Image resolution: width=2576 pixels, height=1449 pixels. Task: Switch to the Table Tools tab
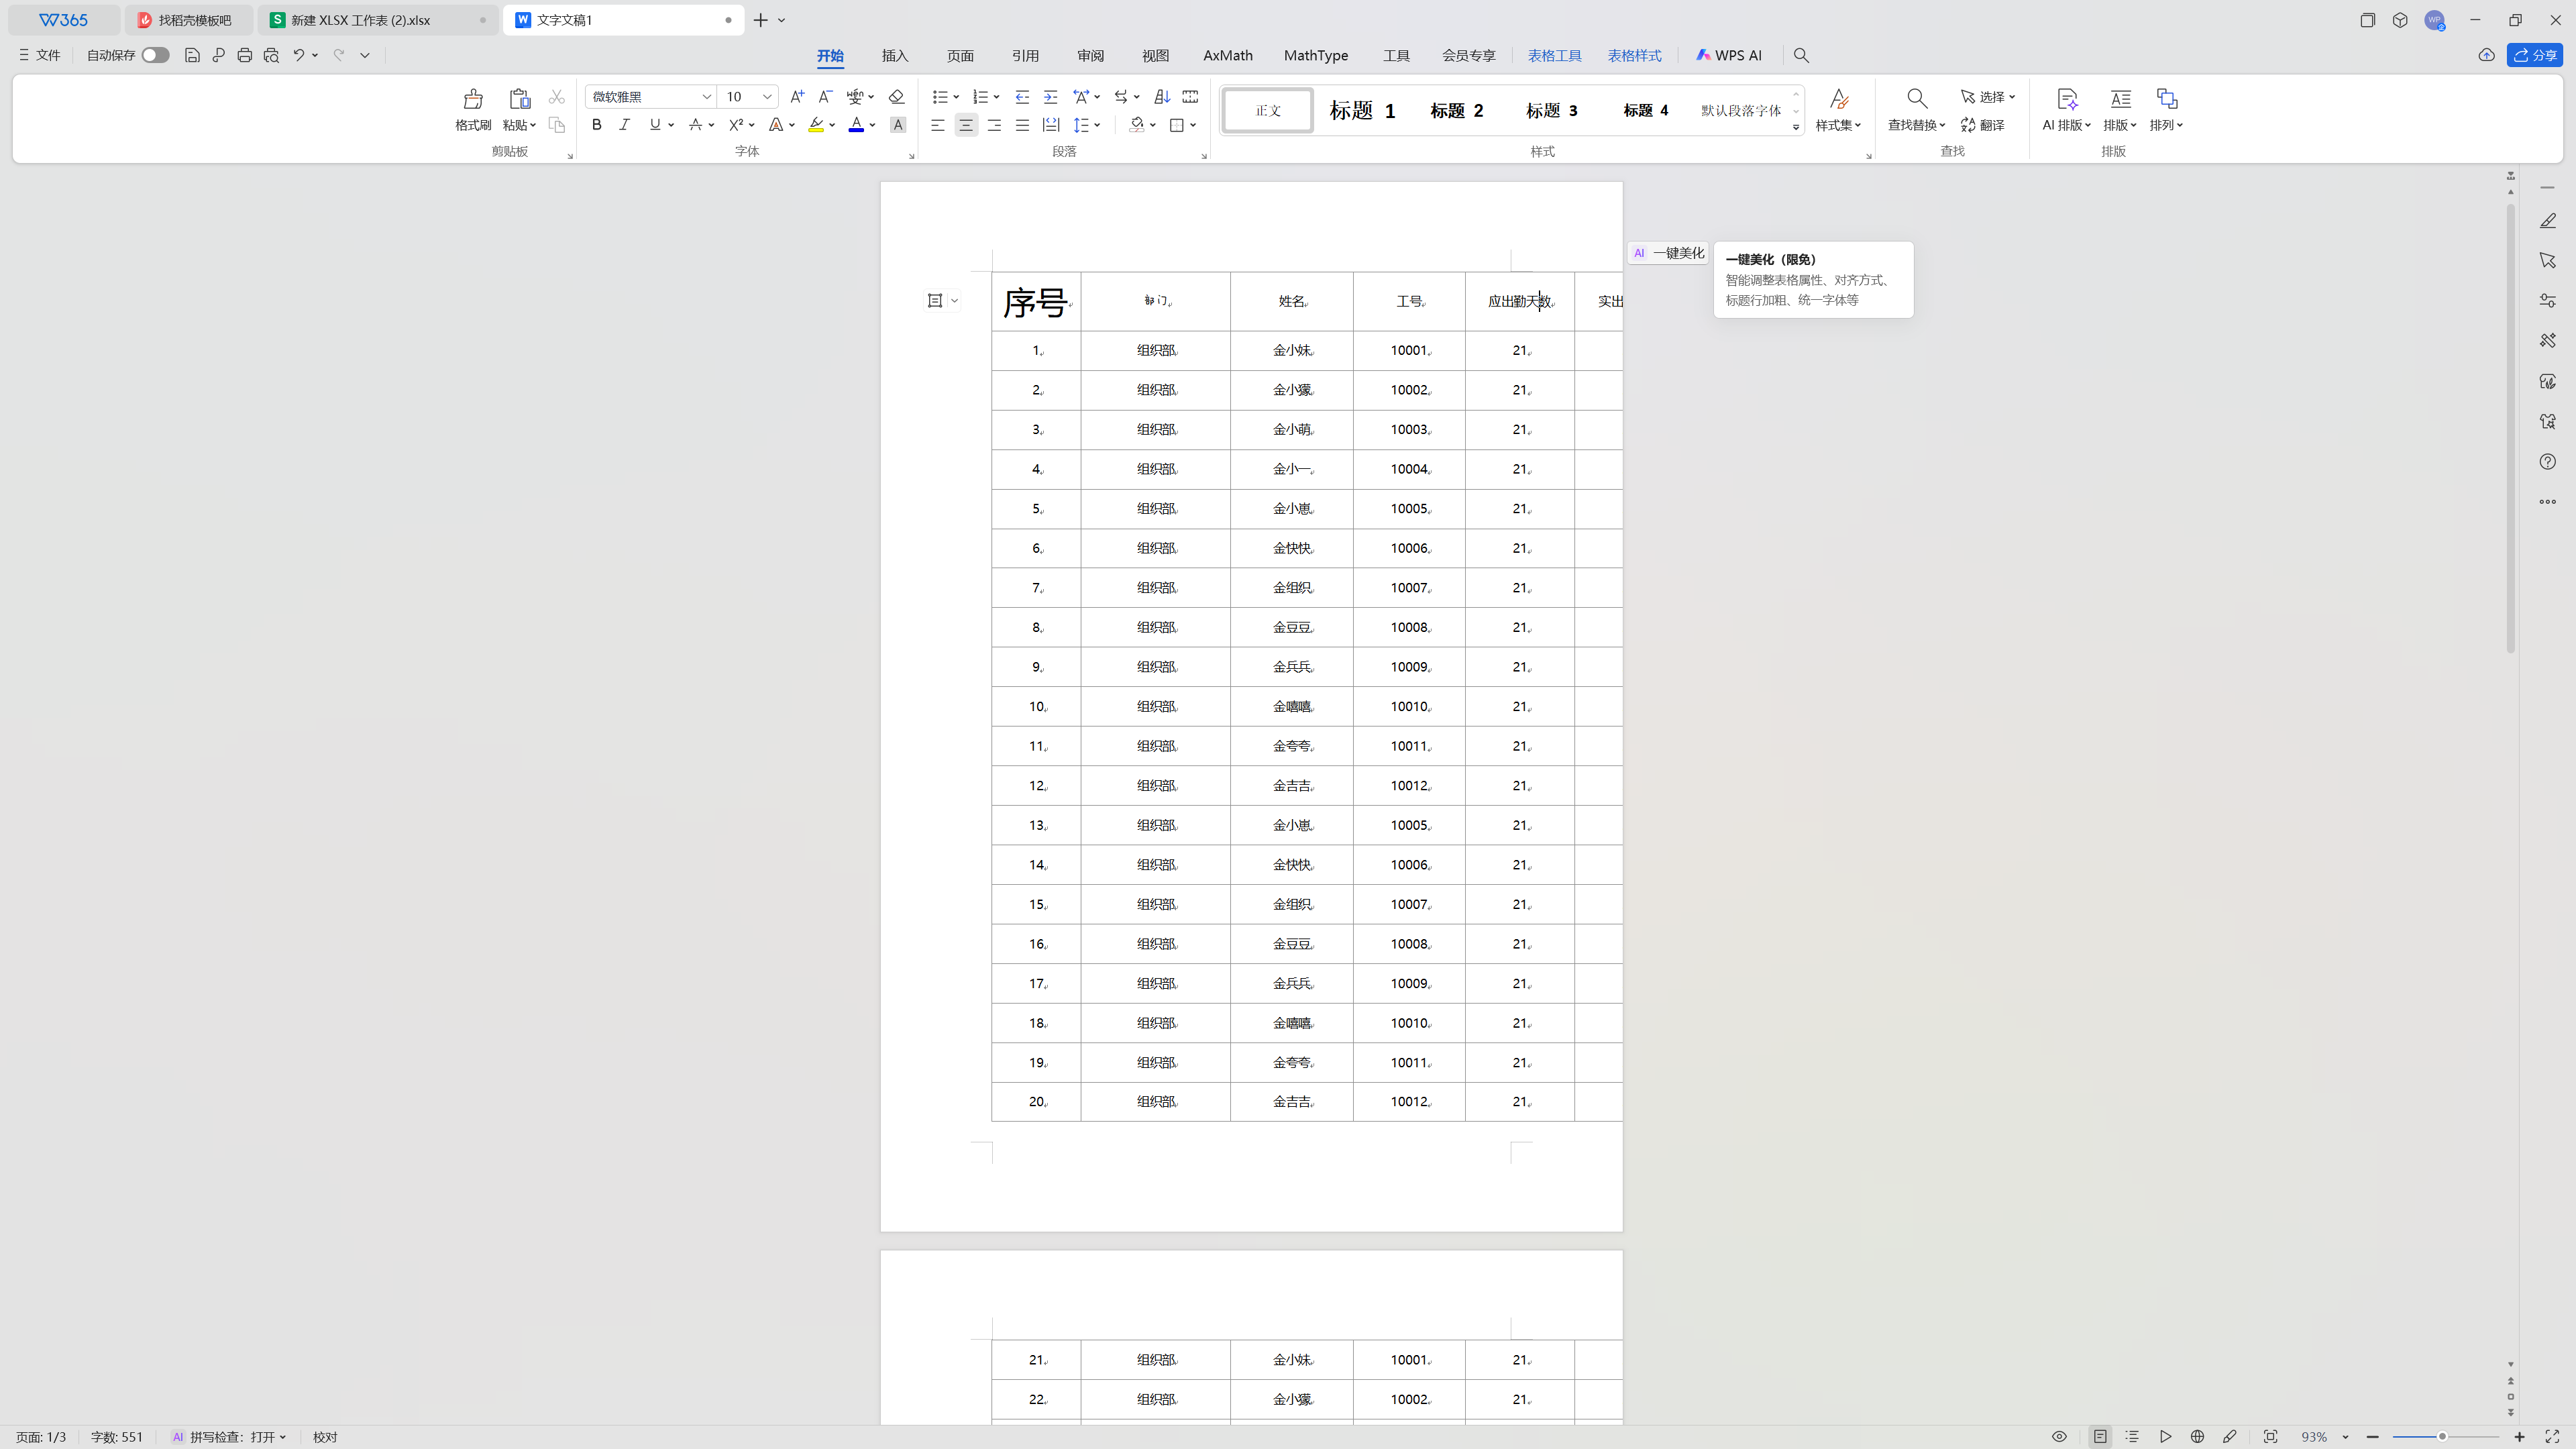tap(1554, 56)
